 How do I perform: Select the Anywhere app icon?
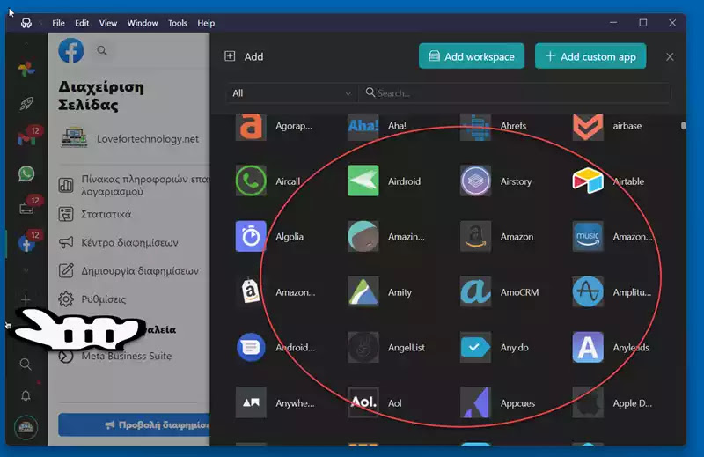tap(251, 402)
